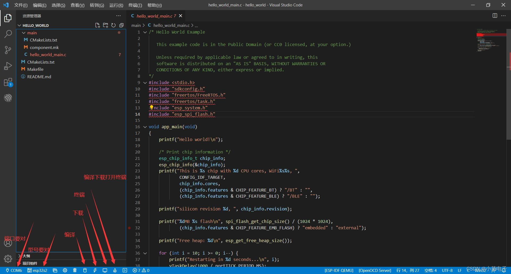Change the LF end of line sequence
Viewport: 511px width, 274px height.
pyautogui.click(x=460, y=270)
